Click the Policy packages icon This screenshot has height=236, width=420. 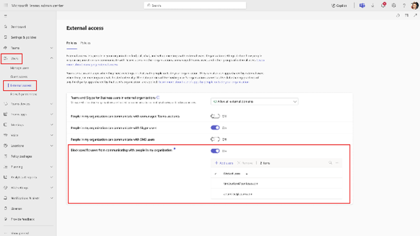(6, 156)
